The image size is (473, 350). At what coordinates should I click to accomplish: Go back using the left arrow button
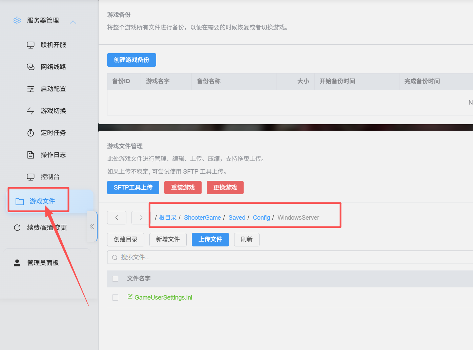117,218
